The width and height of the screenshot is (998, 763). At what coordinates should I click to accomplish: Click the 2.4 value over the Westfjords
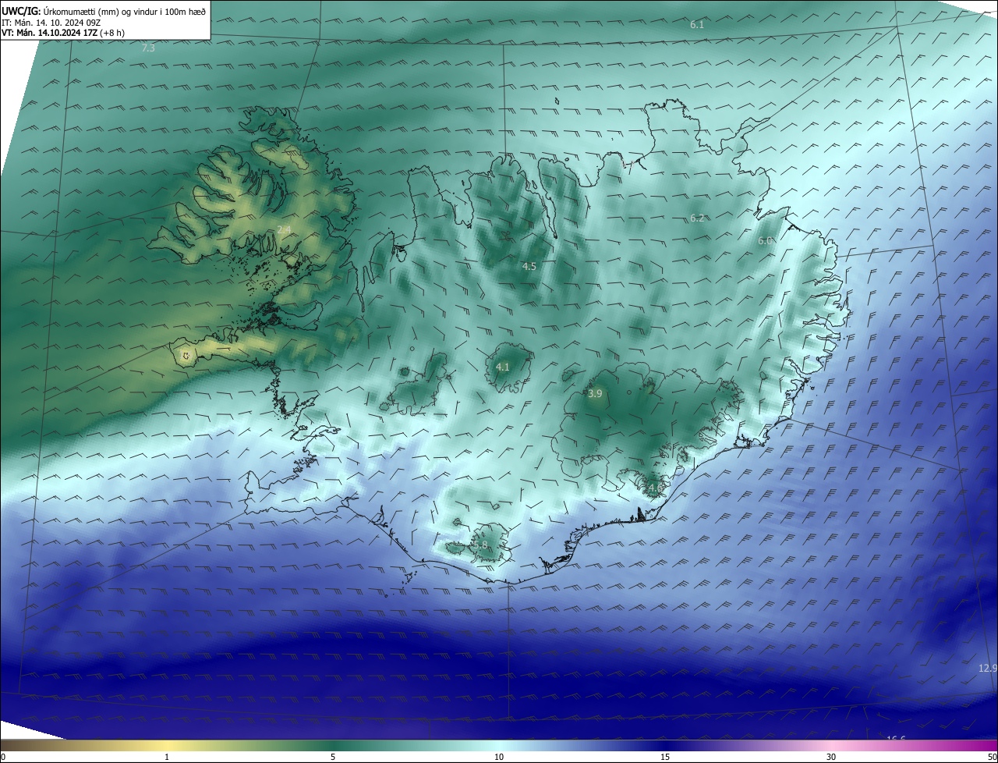284,229
